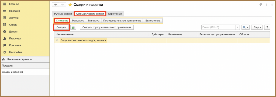Click the Деньги coin icon
The width and height of the screenshot is (276, 97).
(x=5, y=32)
